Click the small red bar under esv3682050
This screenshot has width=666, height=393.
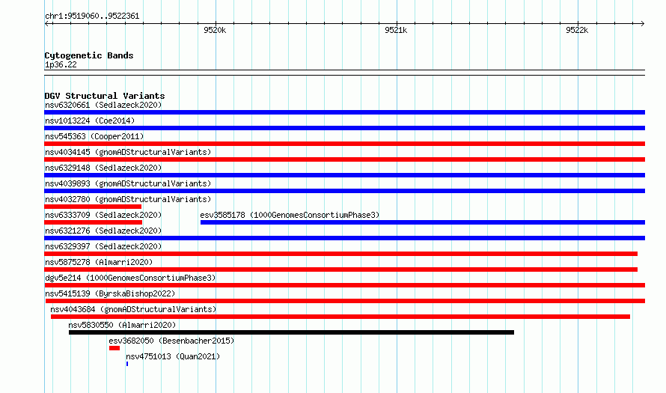(x=114, y=348)
